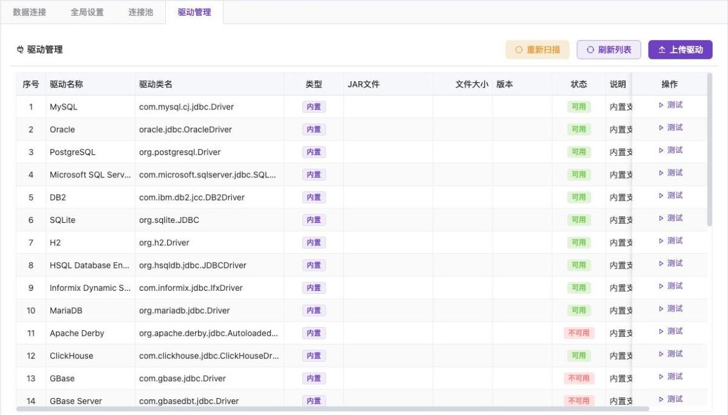Test the HSQL Database Engine driver

click(670, 264)
